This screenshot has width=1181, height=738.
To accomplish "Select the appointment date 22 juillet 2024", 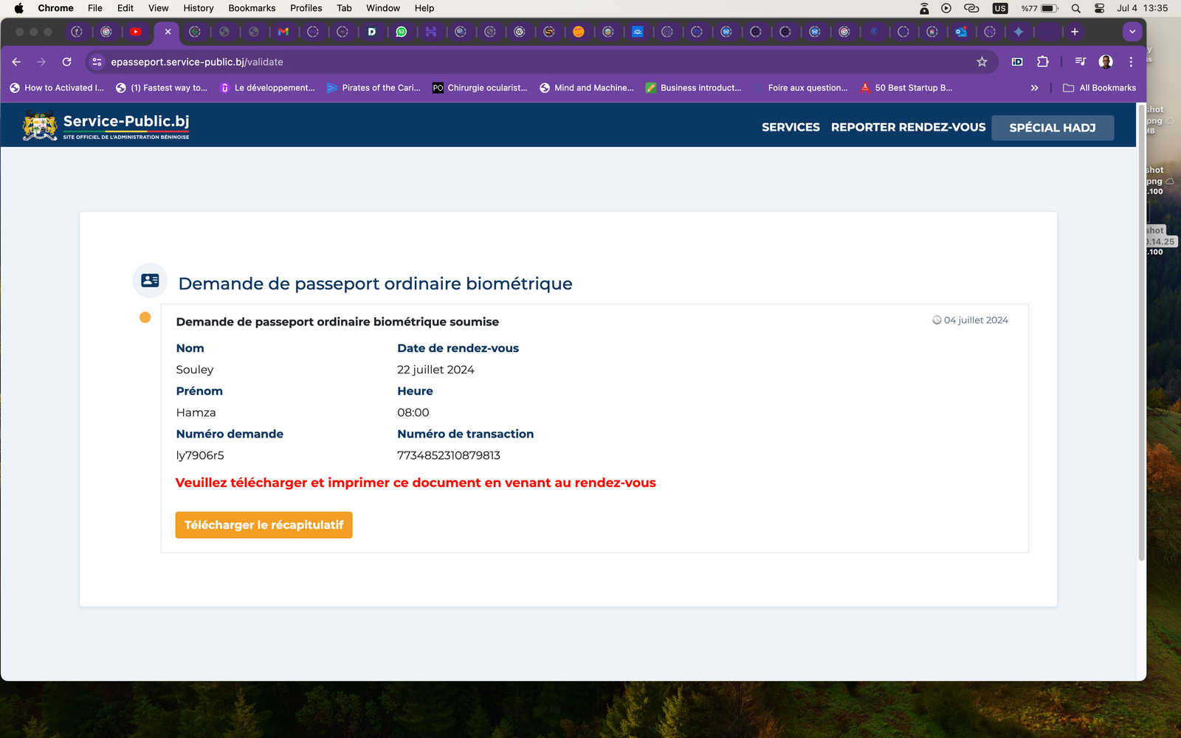I will (435, 370).
